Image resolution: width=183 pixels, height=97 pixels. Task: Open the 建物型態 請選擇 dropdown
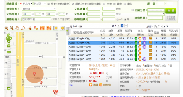click(39, 9)
